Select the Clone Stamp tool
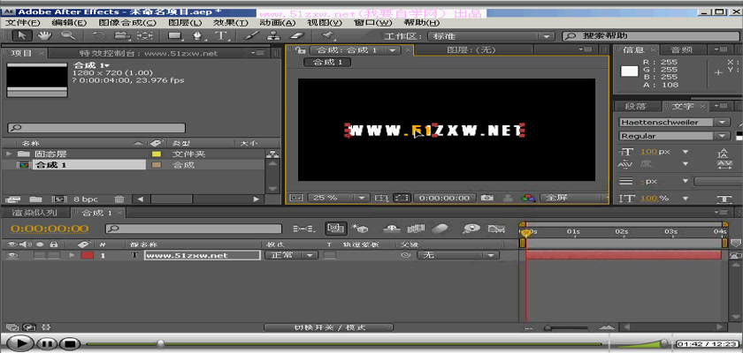The height and width of the screenshot is (353, 743). tap(273, 35)
